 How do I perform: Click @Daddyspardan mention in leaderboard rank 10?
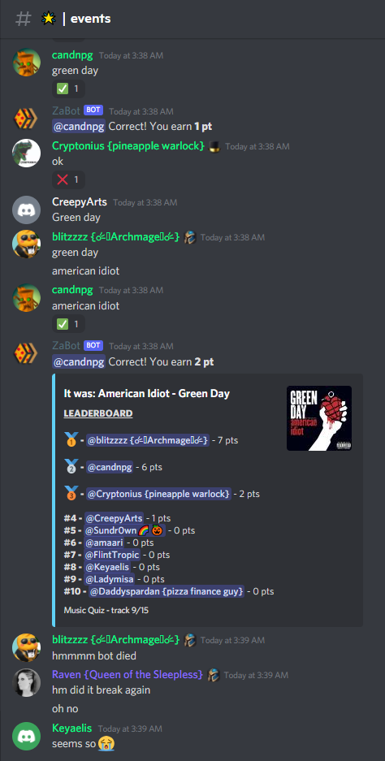pyautogui.click(x=167, y=591)
